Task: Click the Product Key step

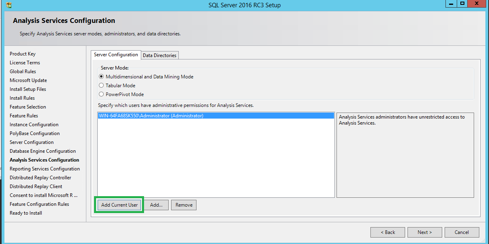Action: point(23,54)
